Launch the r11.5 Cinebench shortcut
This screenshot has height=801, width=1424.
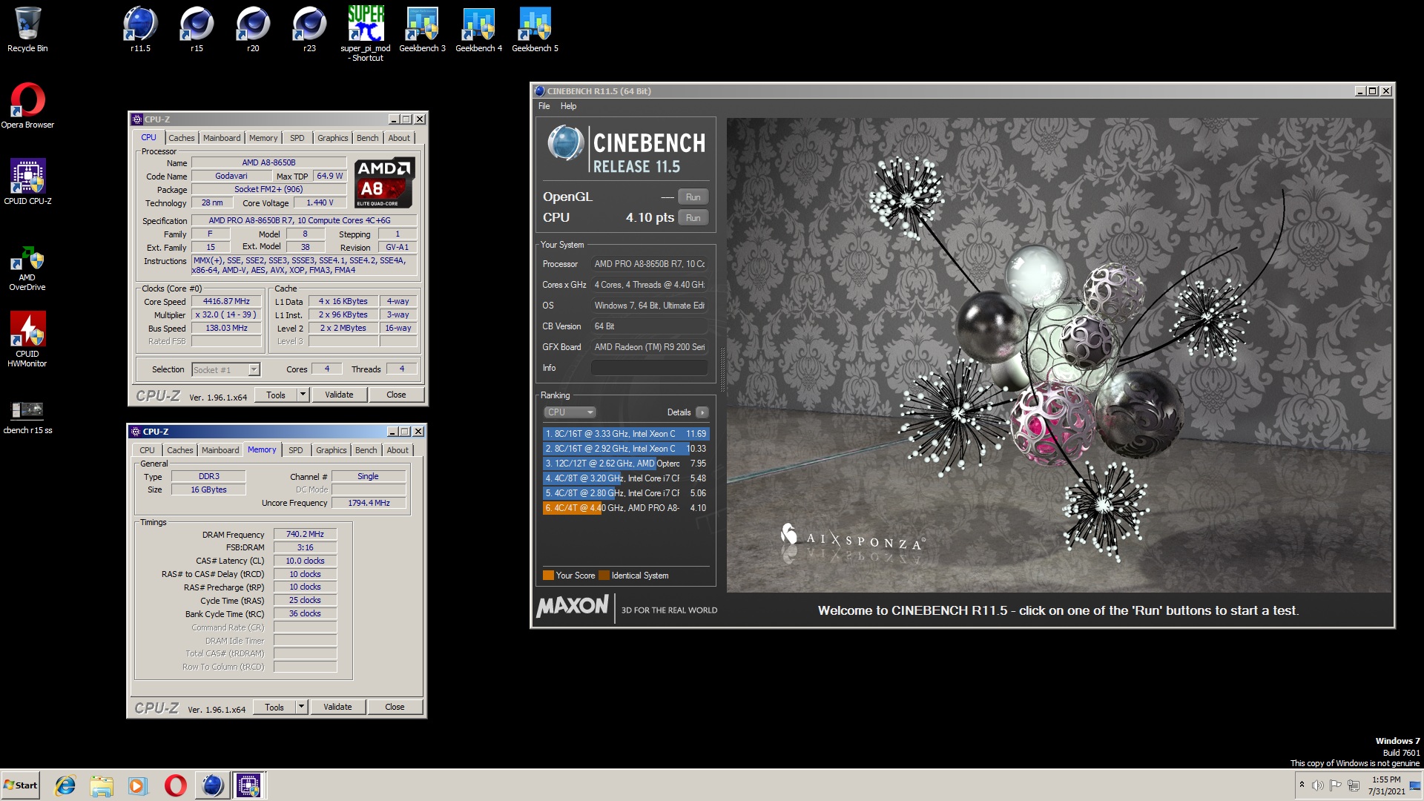point(140,30)
